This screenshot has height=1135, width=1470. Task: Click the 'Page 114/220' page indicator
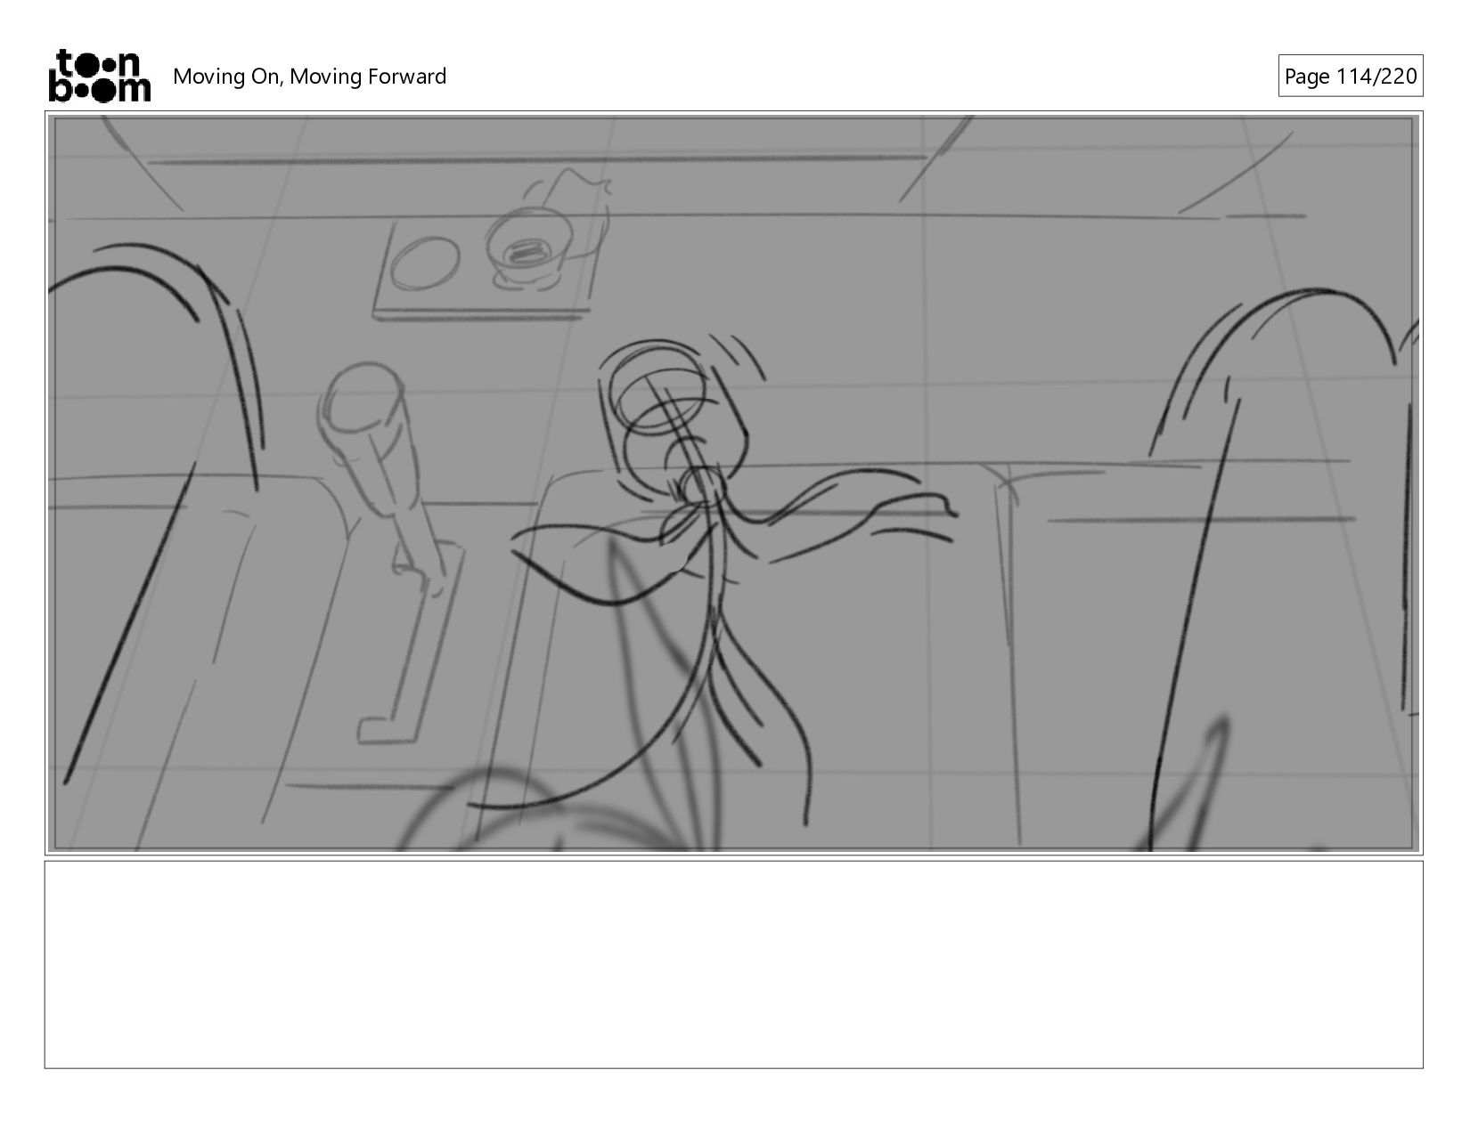1350,77
